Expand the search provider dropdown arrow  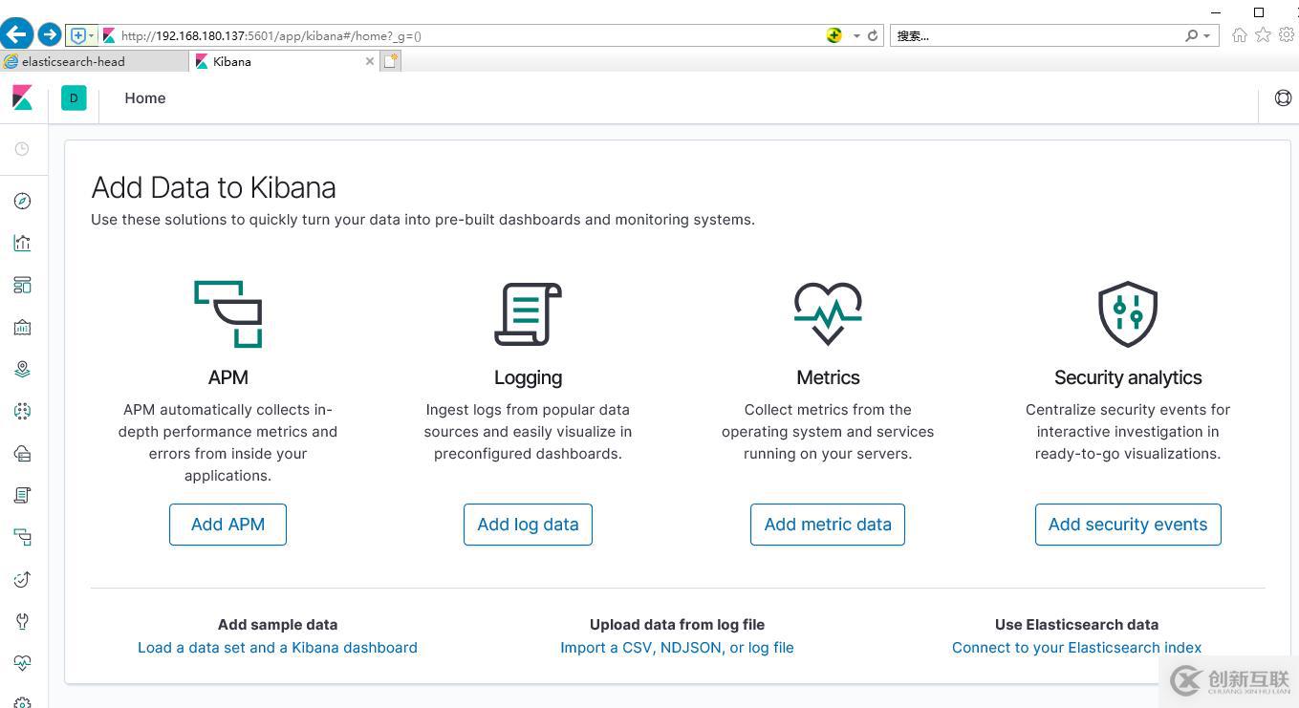point(1207,35)
